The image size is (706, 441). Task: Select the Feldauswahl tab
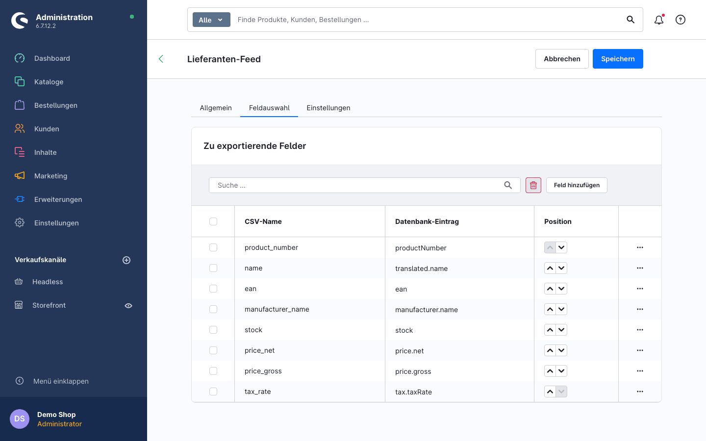click(x=269, y=108)
